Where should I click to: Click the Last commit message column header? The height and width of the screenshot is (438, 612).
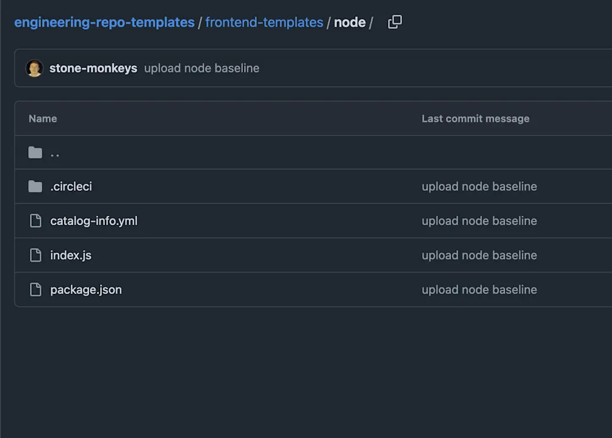475,118
